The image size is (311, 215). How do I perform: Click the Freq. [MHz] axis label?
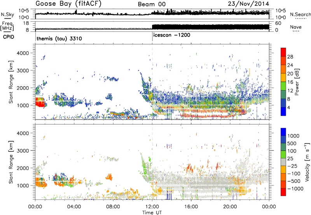pyautogui.click(x=7, y=26)
